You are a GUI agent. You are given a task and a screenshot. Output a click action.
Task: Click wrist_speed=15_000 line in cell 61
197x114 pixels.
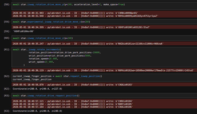(41, 62)
